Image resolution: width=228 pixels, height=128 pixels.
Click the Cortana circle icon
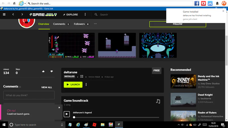[x=11, y=125]
